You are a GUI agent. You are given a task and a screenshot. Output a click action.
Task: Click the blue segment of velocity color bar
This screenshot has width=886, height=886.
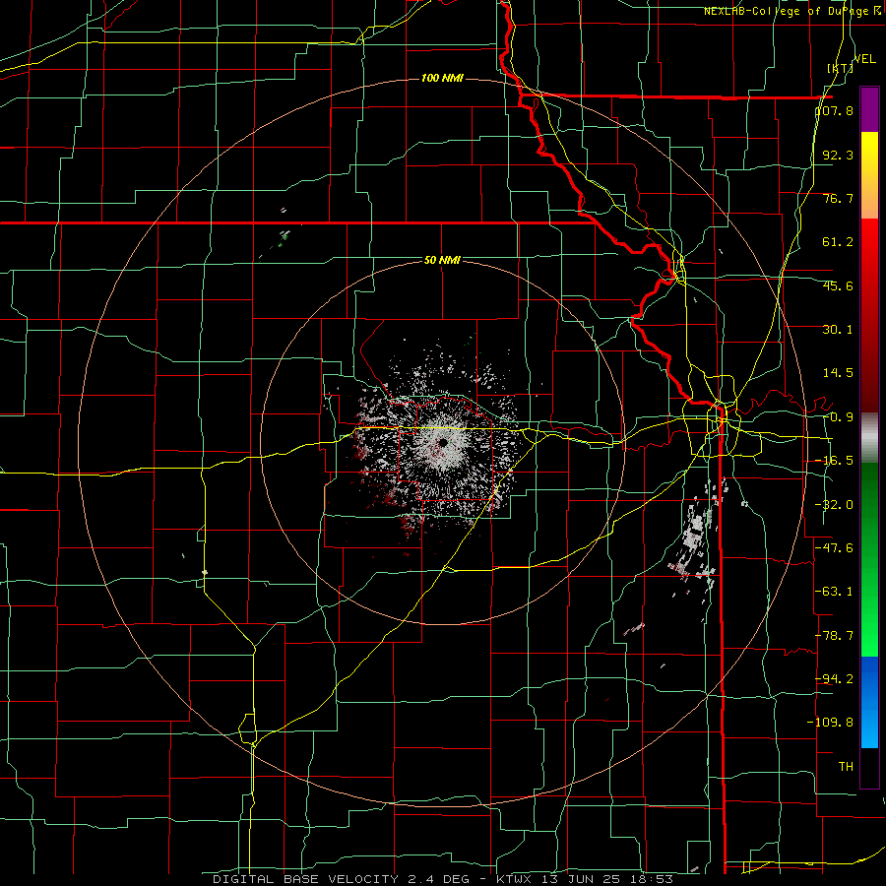point(869,702)
